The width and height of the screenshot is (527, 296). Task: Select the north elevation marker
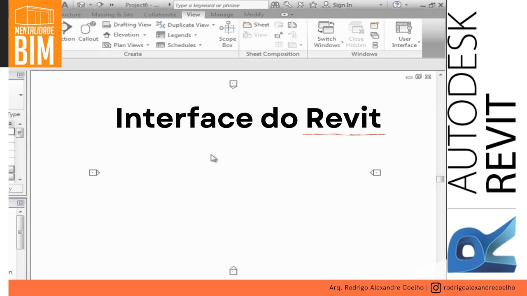(x=233, y=84)
